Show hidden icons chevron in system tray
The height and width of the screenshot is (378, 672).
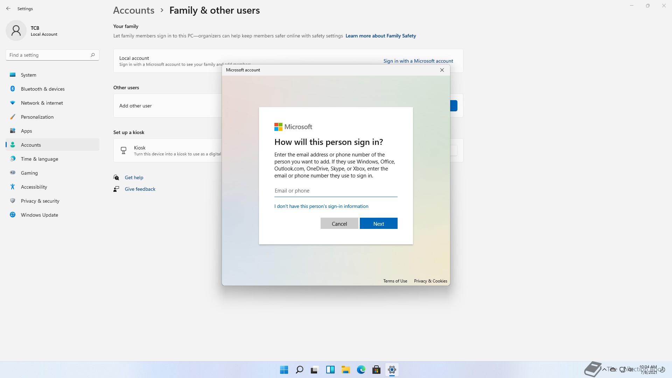(604, 370)
